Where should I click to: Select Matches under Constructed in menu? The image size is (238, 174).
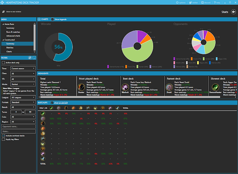tap(10, 48)
